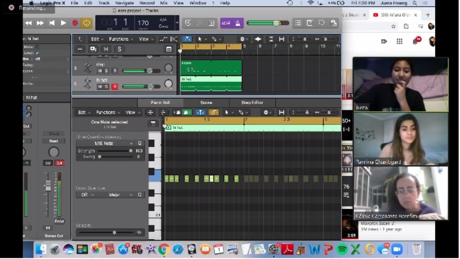Toggle the purple count-in button
Viewport: 460px width, 259px height.
pyautogui.click(x=226, y=23)
